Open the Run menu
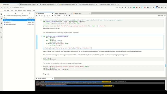 pos(16,11)
